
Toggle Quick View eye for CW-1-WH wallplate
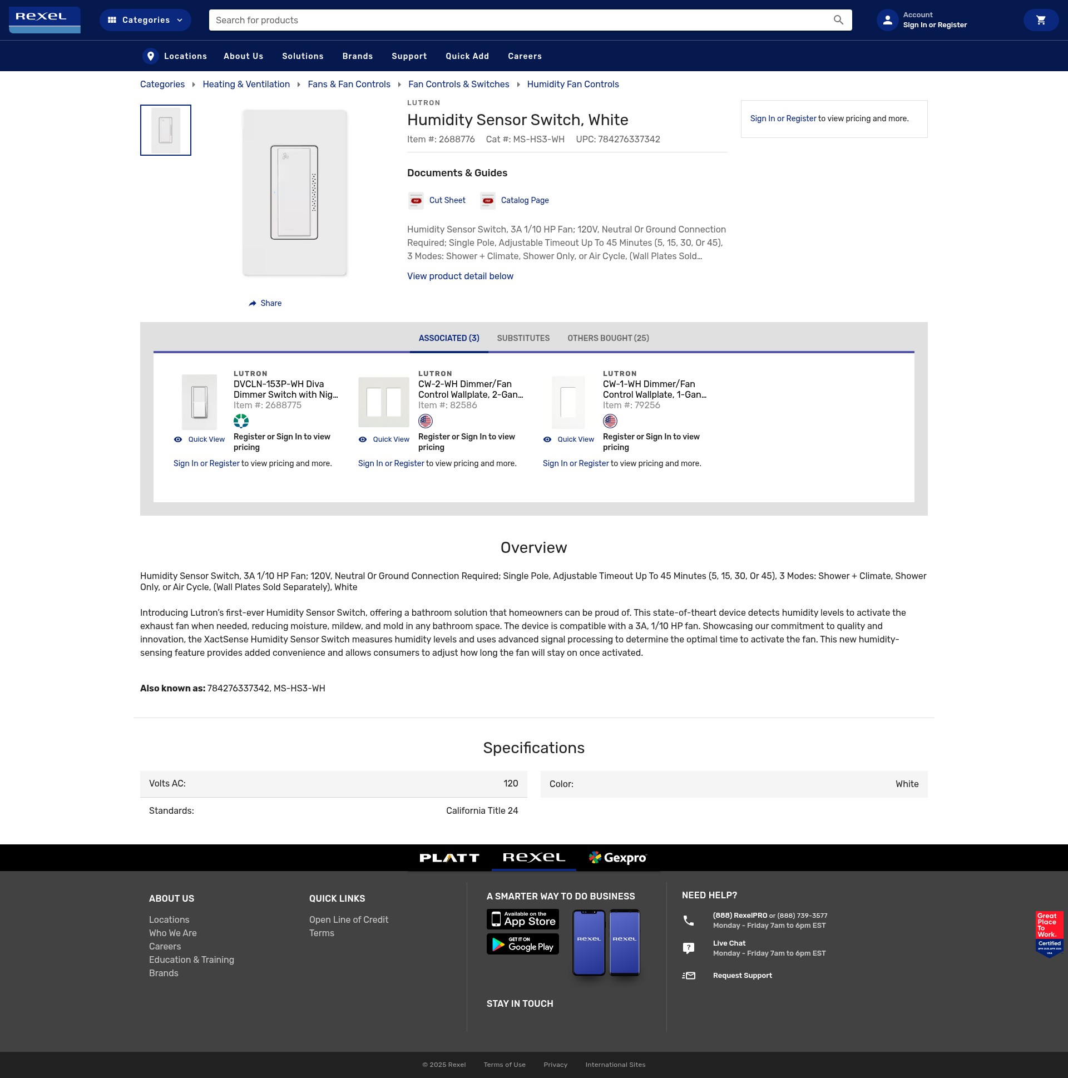(x=547, y=439)
